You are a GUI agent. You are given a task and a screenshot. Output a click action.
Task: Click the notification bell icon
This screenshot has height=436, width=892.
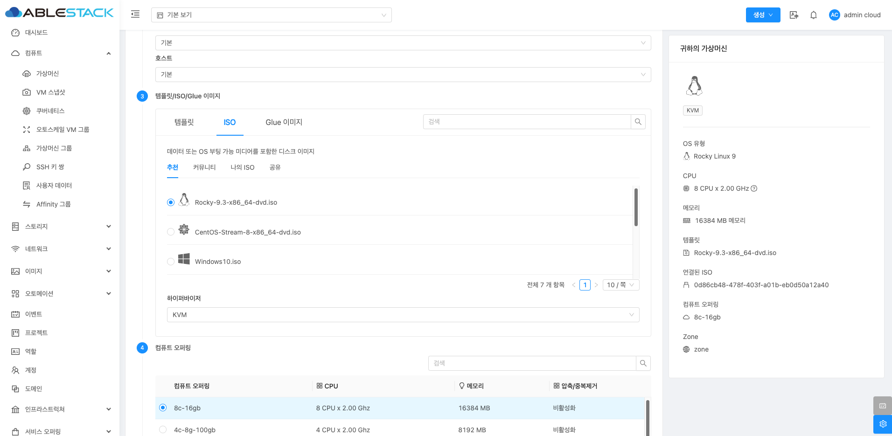click(x=813, y=15)
